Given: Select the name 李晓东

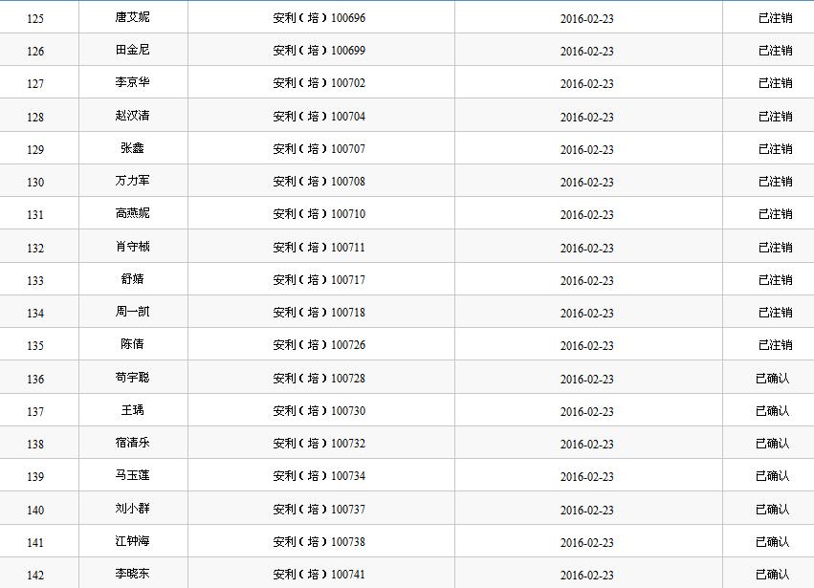Looking at the screenshot, I should pos(132,574).
